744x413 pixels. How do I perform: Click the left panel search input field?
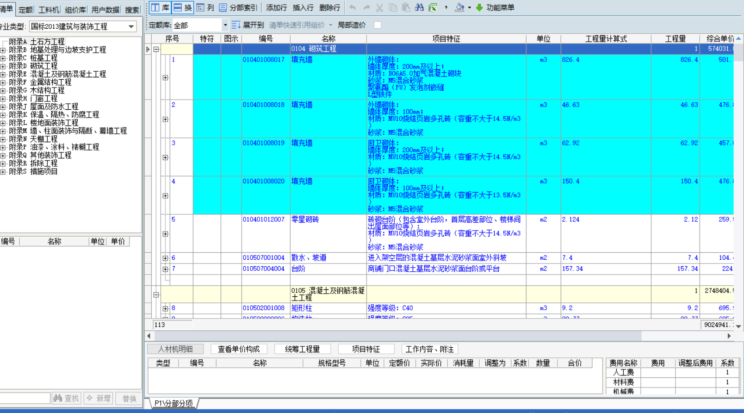tap(25, 398)
